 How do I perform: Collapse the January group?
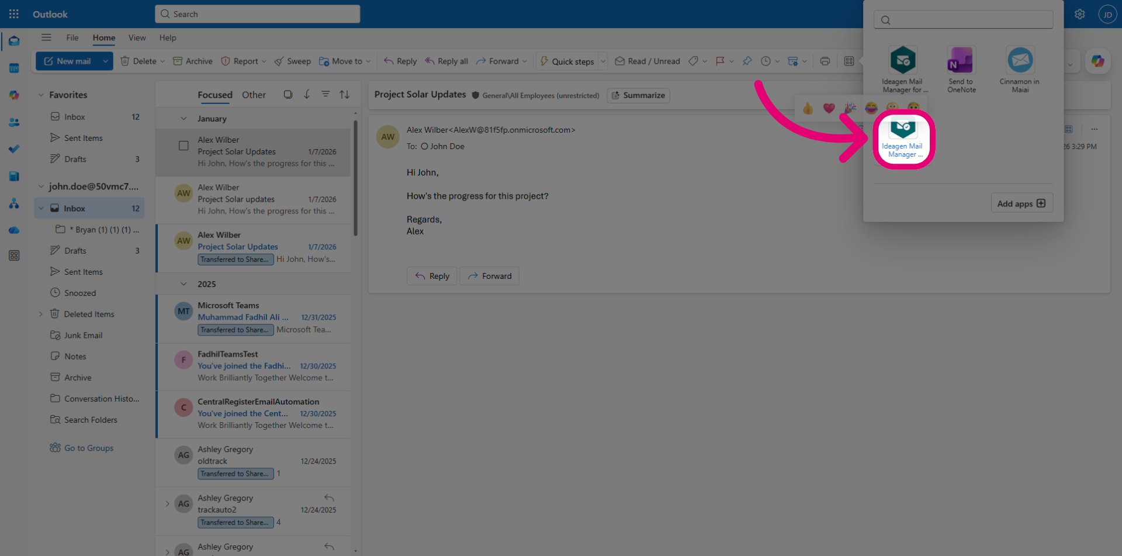183,119
